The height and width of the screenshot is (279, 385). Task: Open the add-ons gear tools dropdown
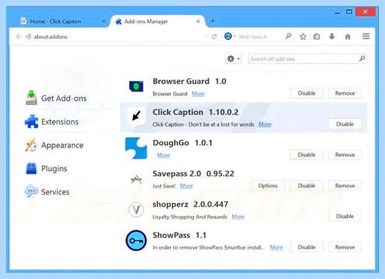click(234, 59)
